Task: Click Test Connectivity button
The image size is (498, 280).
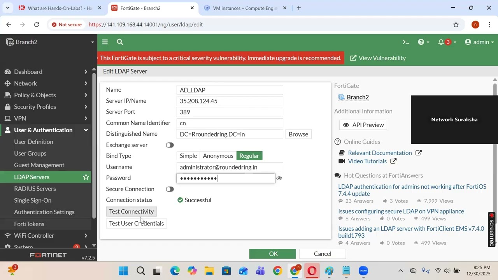Action: [x=132, y=212]
